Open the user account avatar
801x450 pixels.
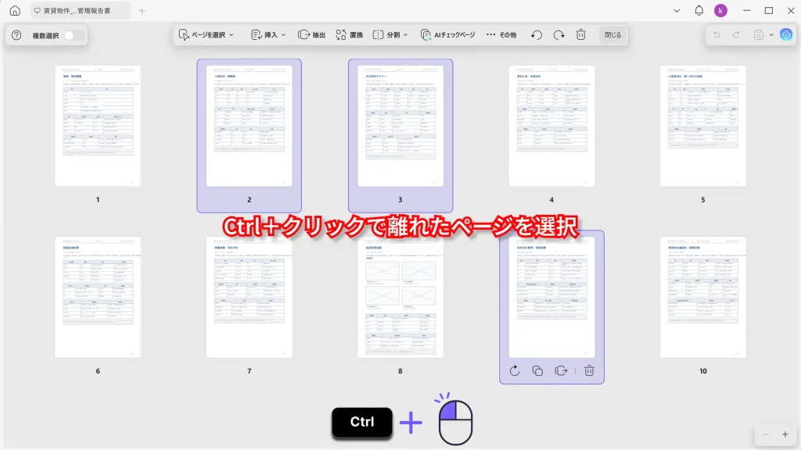coord(720,10)
